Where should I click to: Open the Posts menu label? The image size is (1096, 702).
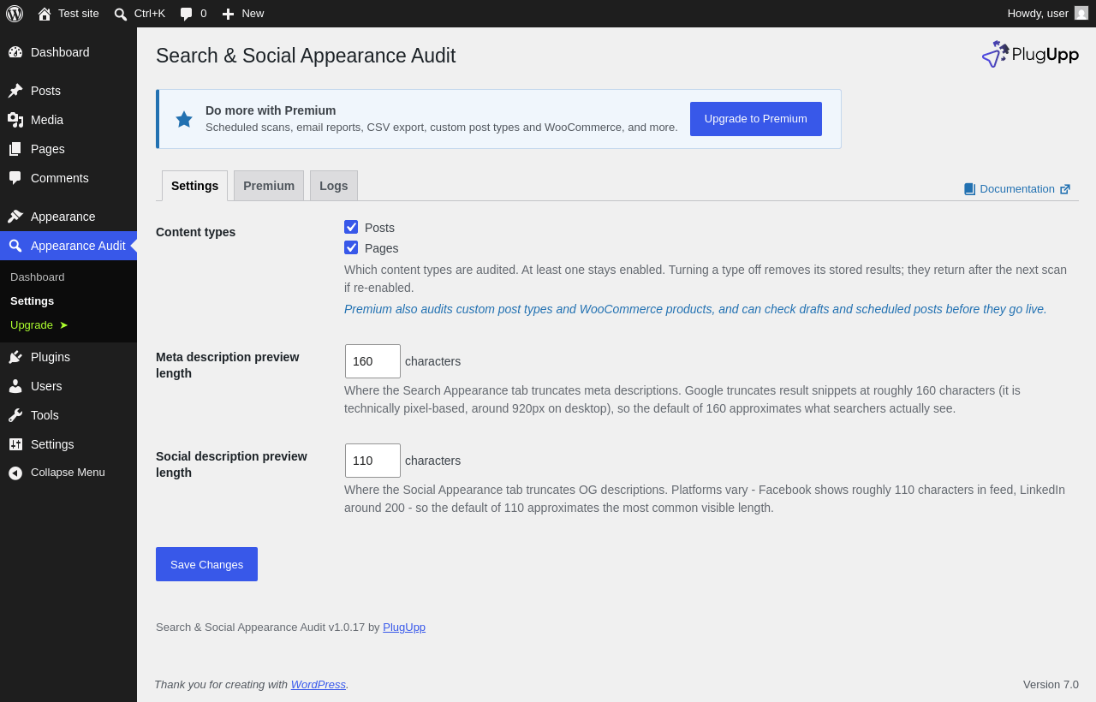tap(45, 91)
